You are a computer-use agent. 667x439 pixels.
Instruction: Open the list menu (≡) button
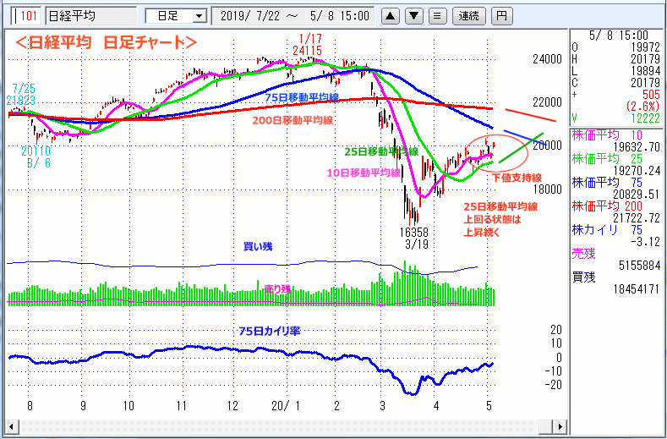[x=436, y=16]
